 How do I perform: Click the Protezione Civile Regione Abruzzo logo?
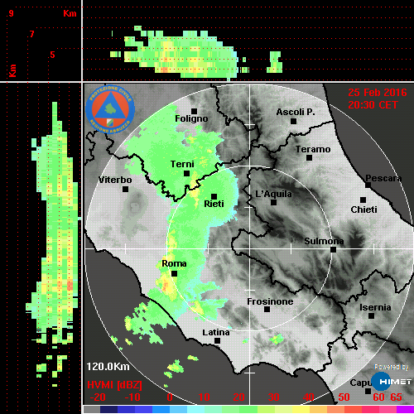pyautogui.click(x=110, y=109)
